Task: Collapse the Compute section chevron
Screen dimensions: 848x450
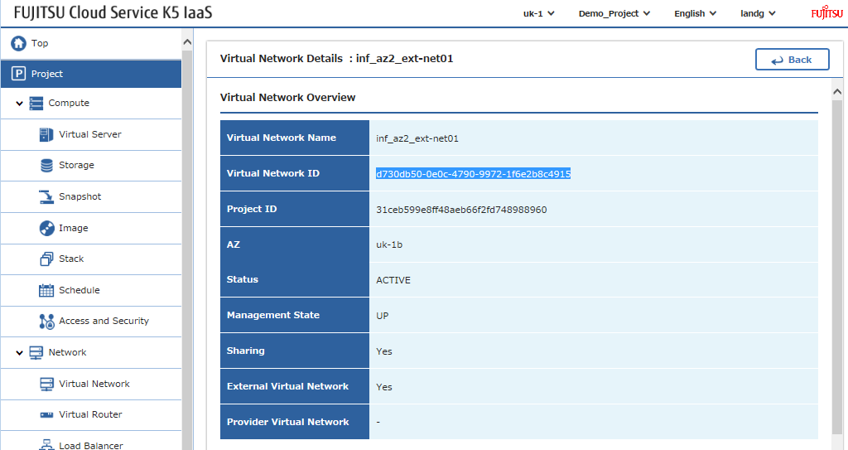Action: pos(20,103)
